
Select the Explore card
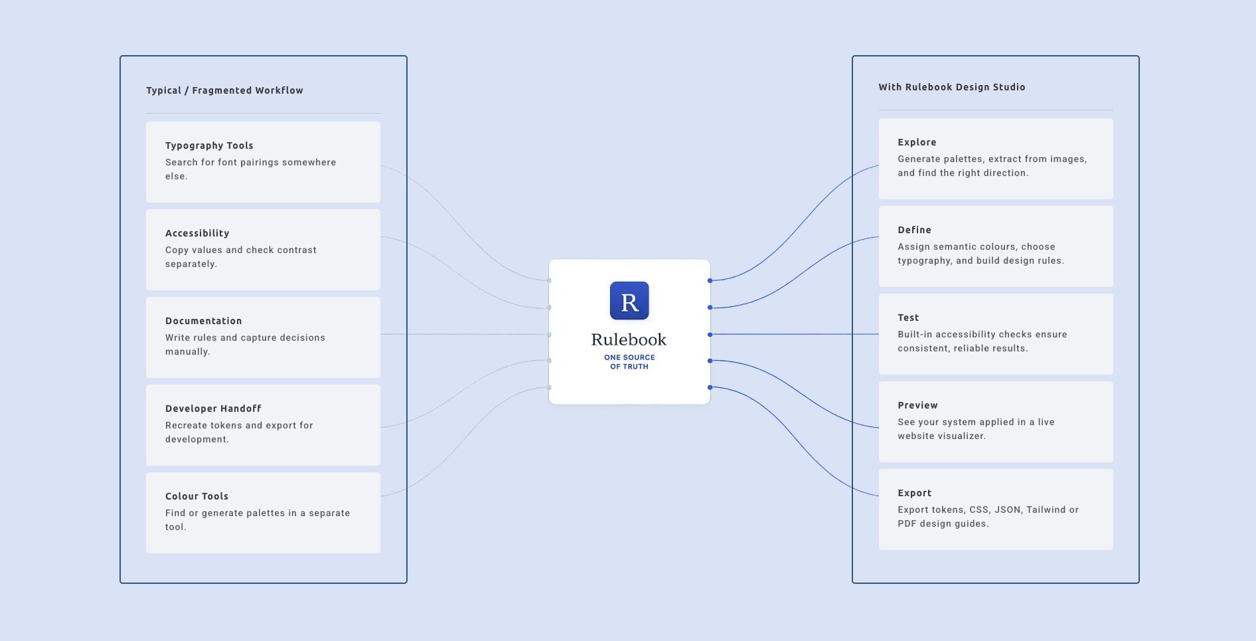[x=996, y=159]
